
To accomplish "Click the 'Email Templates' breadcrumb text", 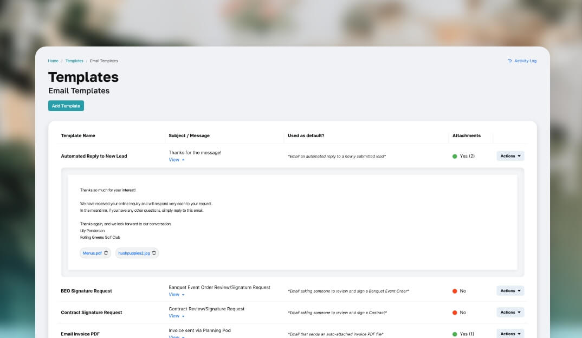I will (104, 61).
